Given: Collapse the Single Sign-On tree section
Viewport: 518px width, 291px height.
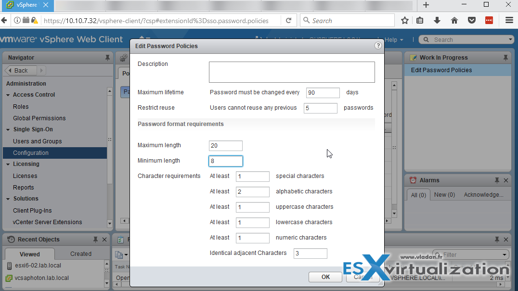Looking at the screenshot, I should 8,130.
